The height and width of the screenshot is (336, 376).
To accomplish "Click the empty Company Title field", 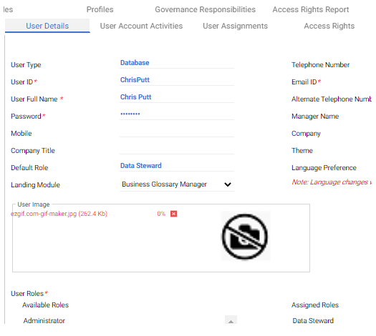I will coord(177,149).
